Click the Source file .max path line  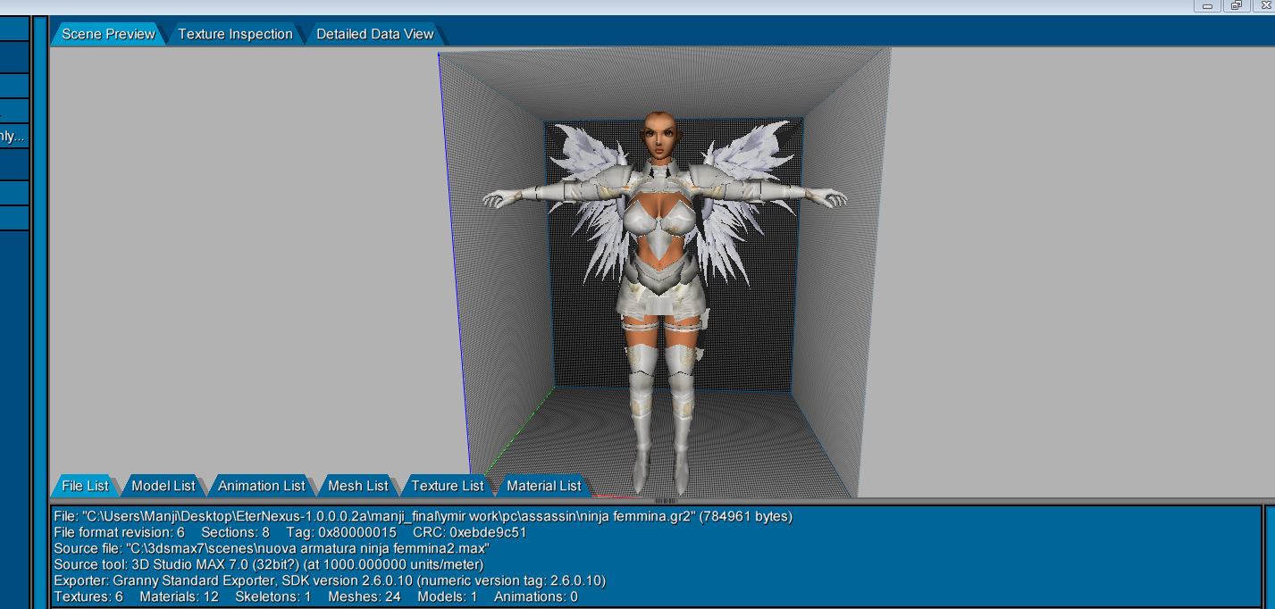(271, 548)
